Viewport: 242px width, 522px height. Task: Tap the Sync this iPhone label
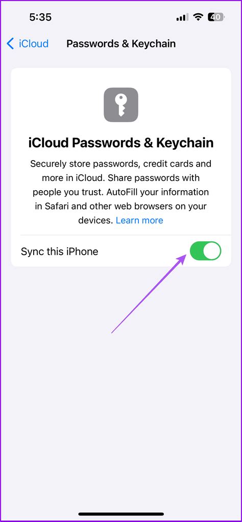click(60, 252)
